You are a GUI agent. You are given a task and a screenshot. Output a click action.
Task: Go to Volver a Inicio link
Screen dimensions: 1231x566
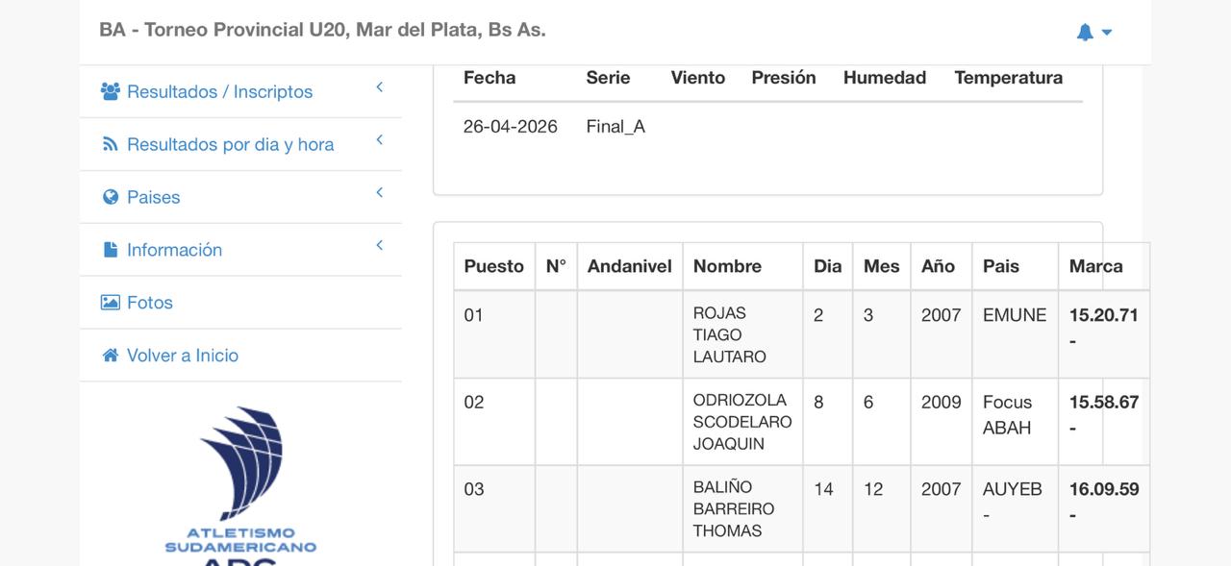click(x=183, y=356)
